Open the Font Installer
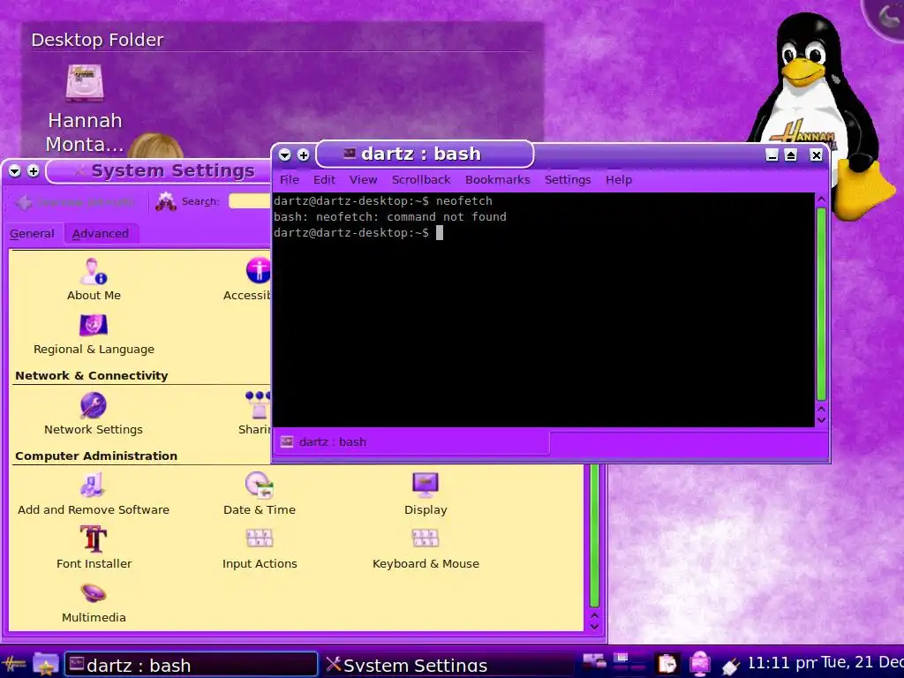Image resolution: width=904 pixels, height=678 pixels. (x=94, y=547)
